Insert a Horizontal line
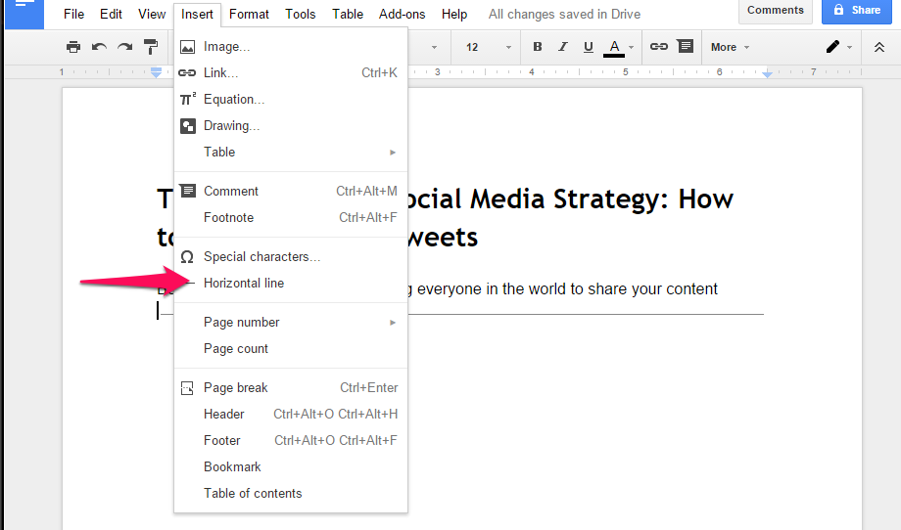 291,283
